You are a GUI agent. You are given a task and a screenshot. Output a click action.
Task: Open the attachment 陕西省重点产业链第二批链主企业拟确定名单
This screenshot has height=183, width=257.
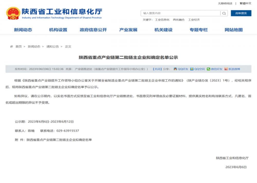(60, 140)
